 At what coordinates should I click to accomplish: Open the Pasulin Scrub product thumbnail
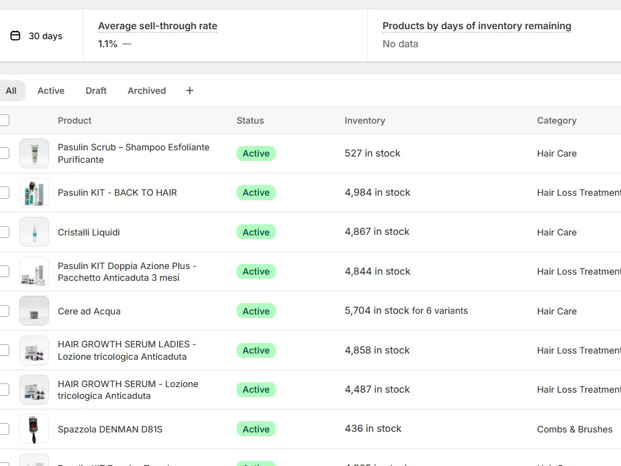tap(34, 153)
